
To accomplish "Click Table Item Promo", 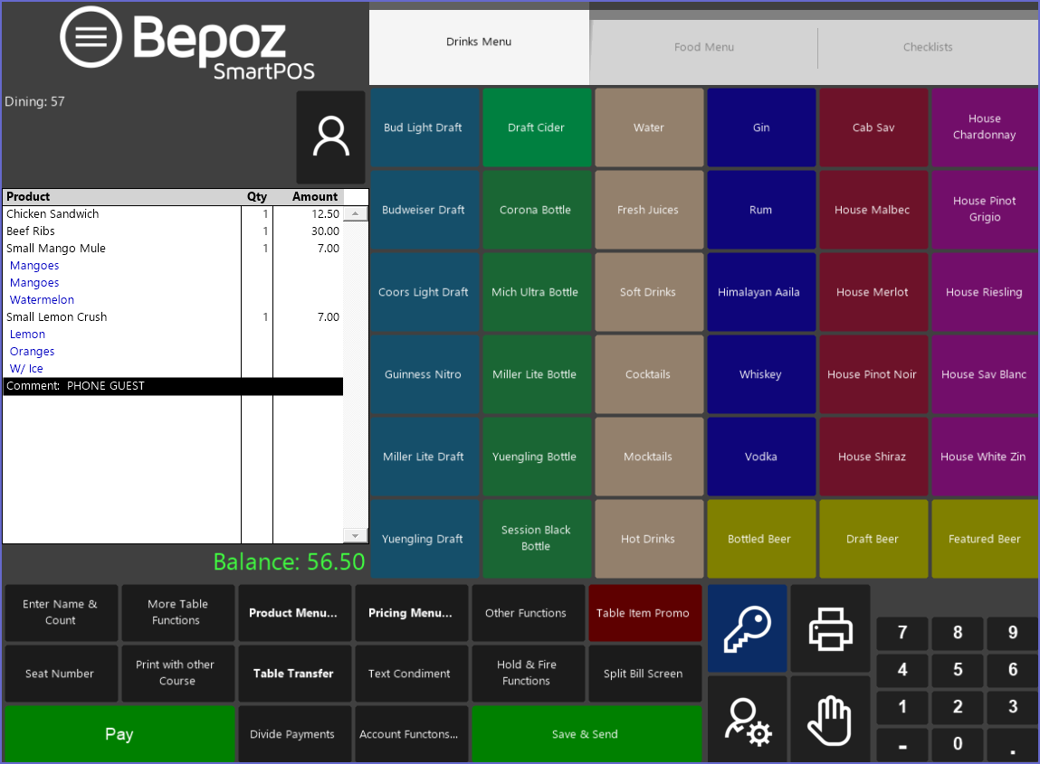I will 644,613.
